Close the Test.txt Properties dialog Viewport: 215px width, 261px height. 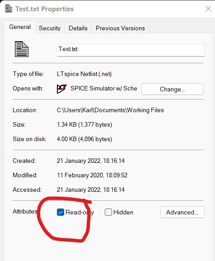coord(208,9)
